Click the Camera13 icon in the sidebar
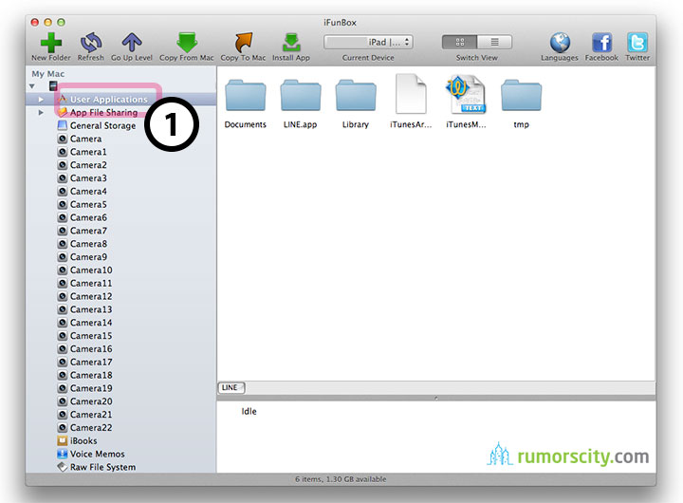This screenshot has height=503, width=683. [x=63, y=309]
